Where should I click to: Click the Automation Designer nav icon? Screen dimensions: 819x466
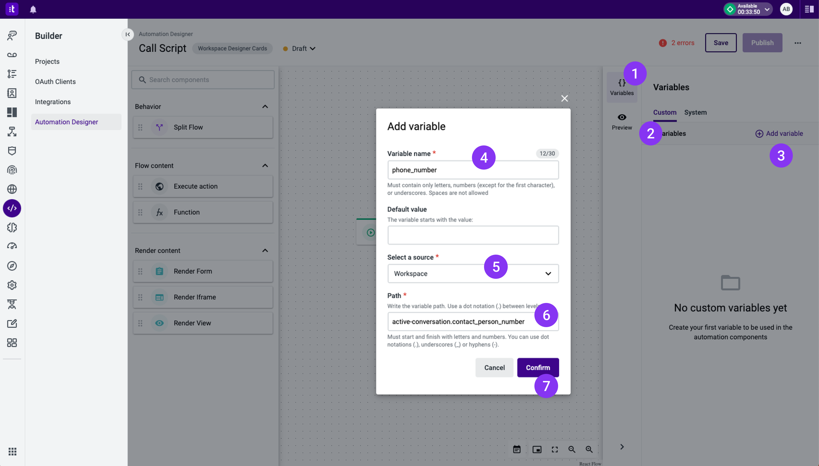[12, 209]
